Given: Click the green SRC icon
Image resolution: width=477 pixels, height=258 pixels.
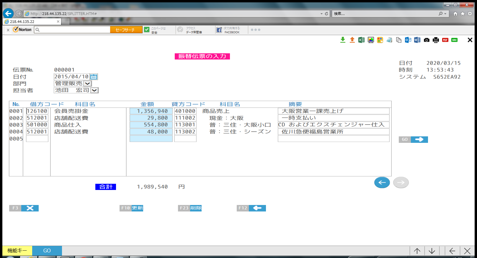Looking at the screenshot, I should [x=455, y=40].
